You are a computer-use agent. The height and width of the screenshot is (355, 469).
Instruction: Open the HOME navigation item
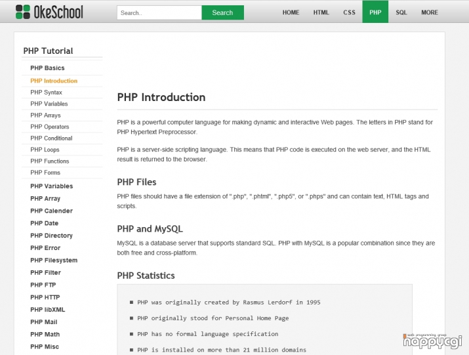[291, 12]
